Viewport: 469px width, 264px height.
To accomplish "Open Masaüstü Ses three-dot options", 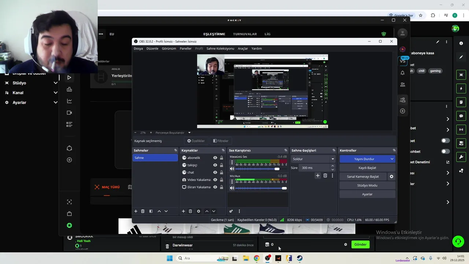I will click(232, 162).
